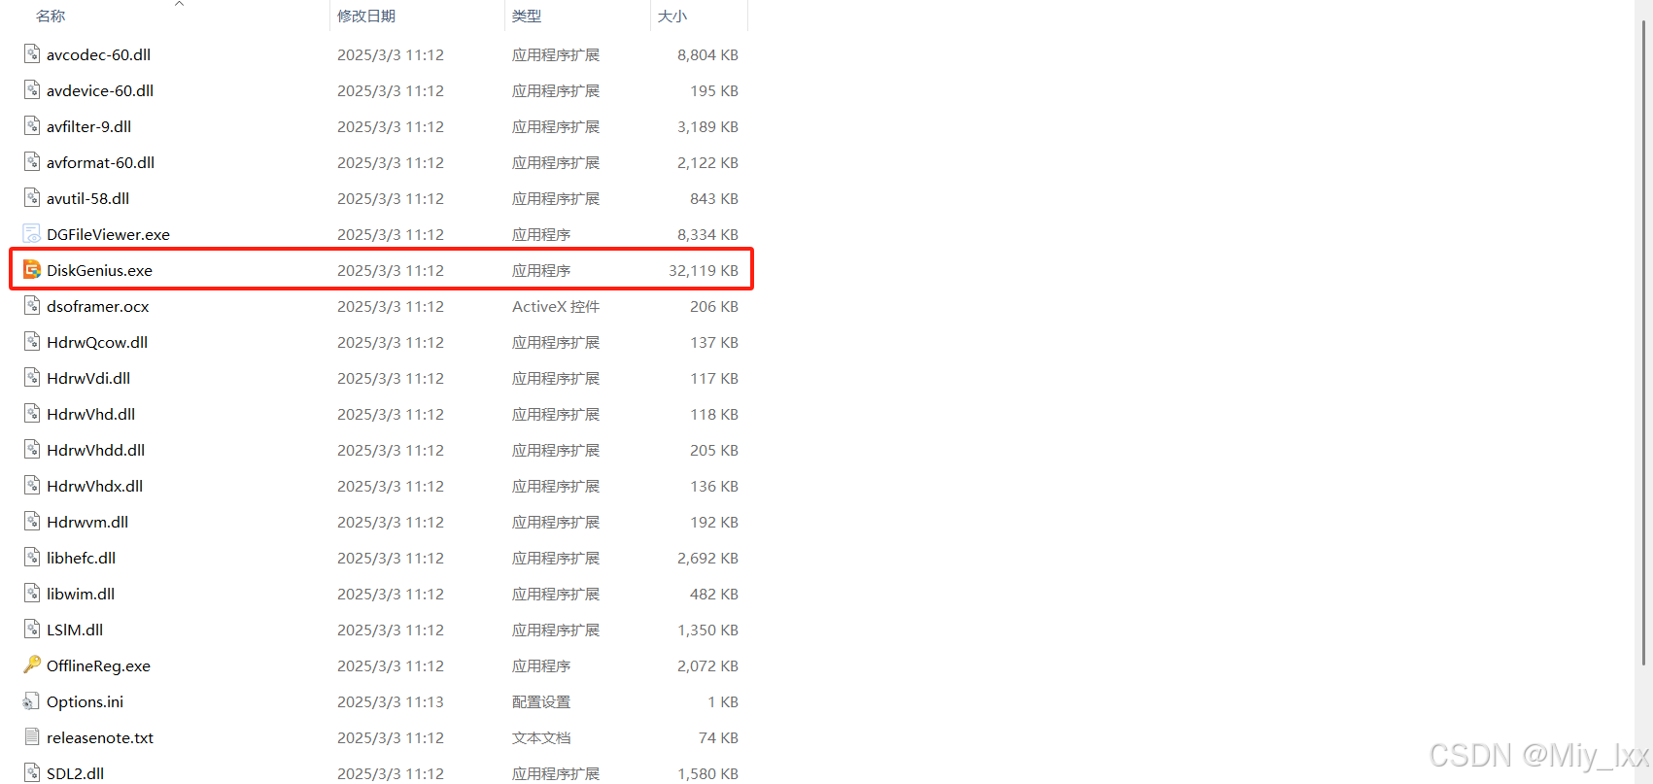This screenshot has width=1653, height=784.
Task: Select the file name dsoframer.ocx
Action: point(98,307)
